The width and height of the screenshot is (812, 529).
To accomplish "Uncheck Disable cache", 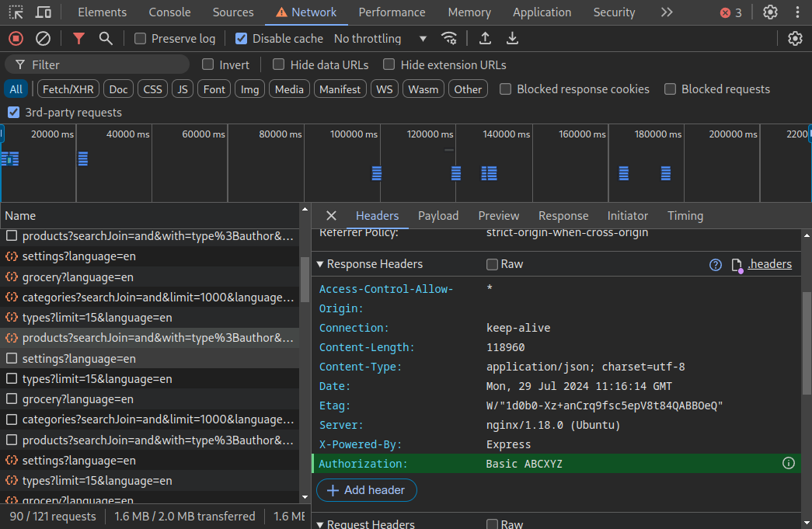I will click(241, 39).
